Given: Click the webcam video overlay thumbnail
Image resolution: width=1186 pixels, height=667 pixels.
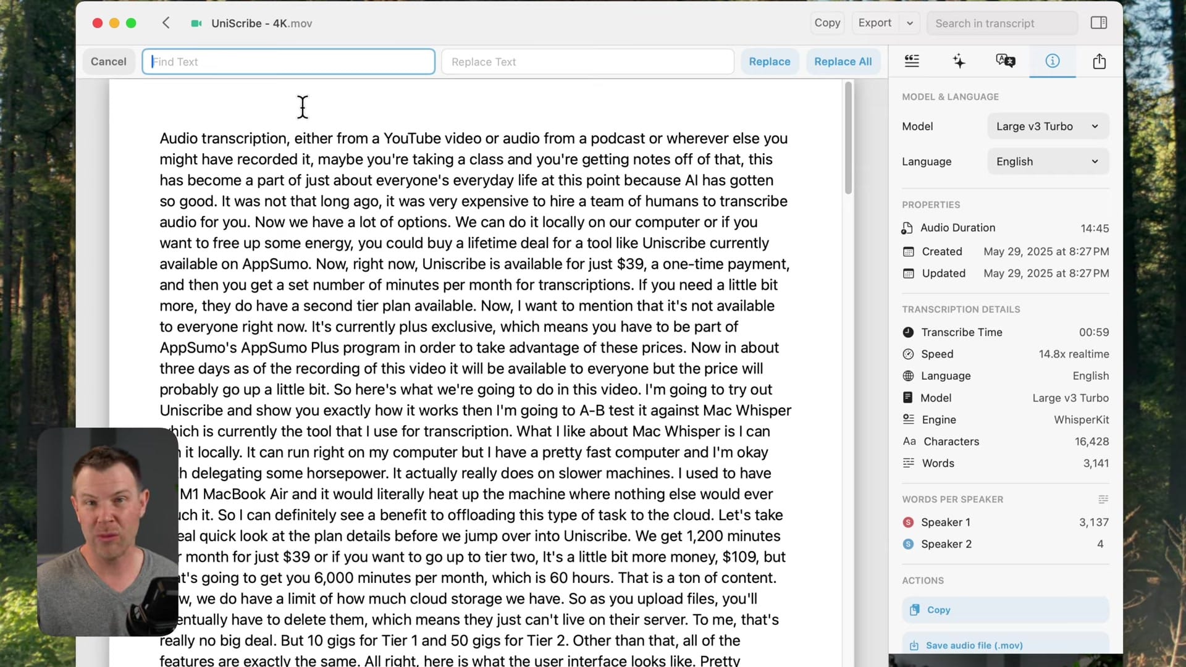Looking at the screenshot, I should [108, 532].
